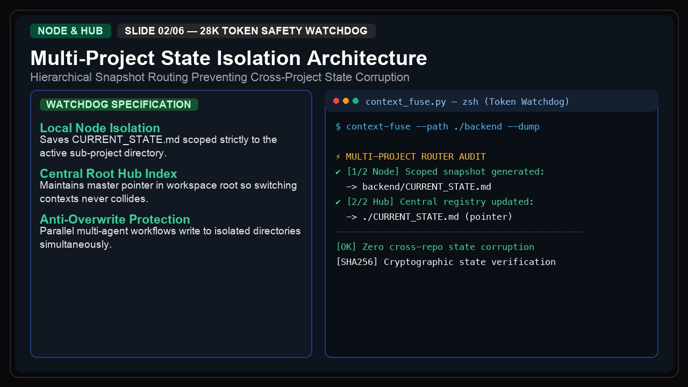Click the checkmark beside [1/2 Node]

338,172
